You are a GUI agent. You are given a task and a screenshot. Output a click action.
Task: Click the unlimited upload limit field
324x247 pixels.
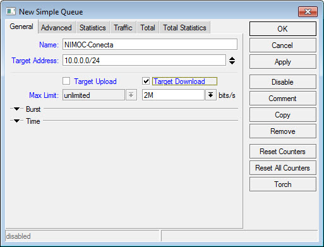[x=93, y=95]
